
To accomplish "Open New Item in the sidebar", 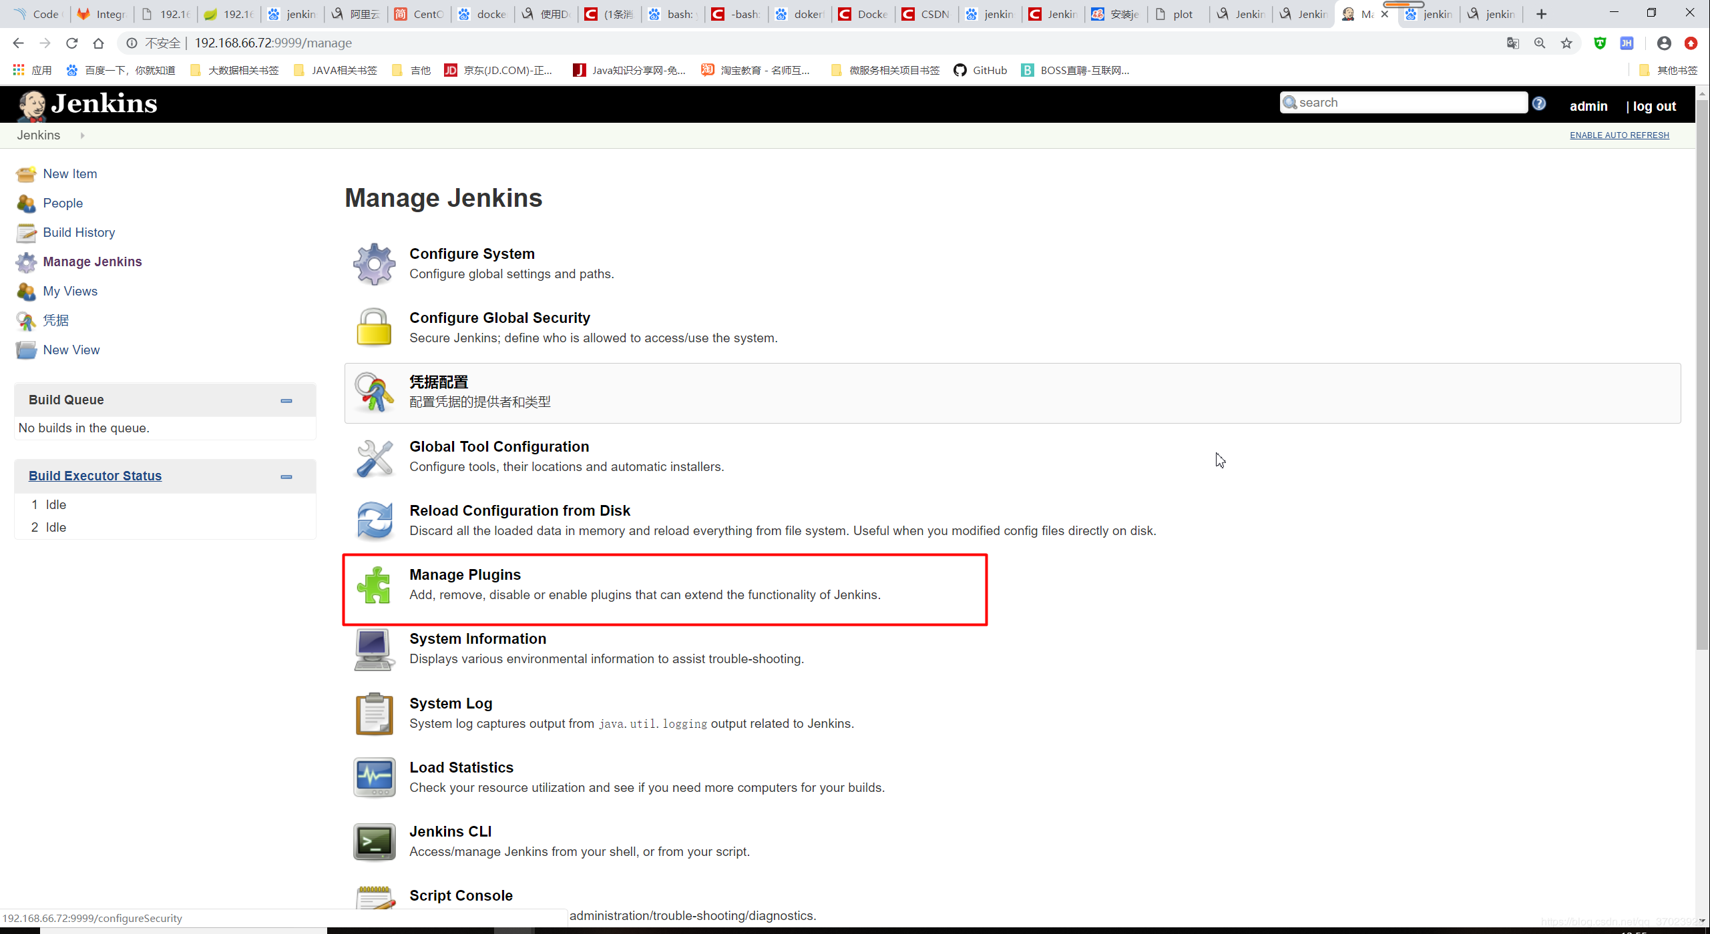I will point(70,174).
